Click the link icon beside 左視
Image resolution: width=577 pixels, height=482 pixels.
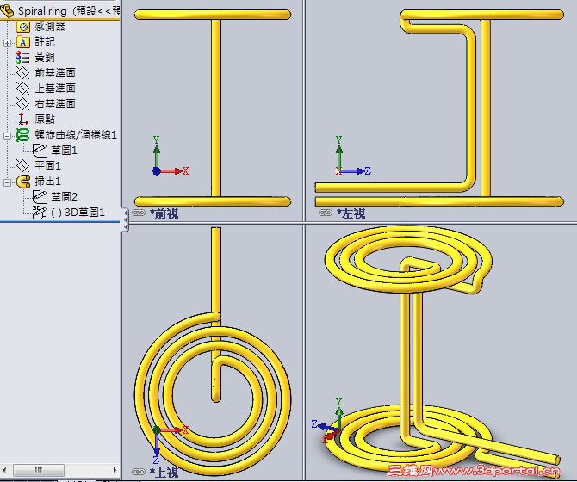326,213
